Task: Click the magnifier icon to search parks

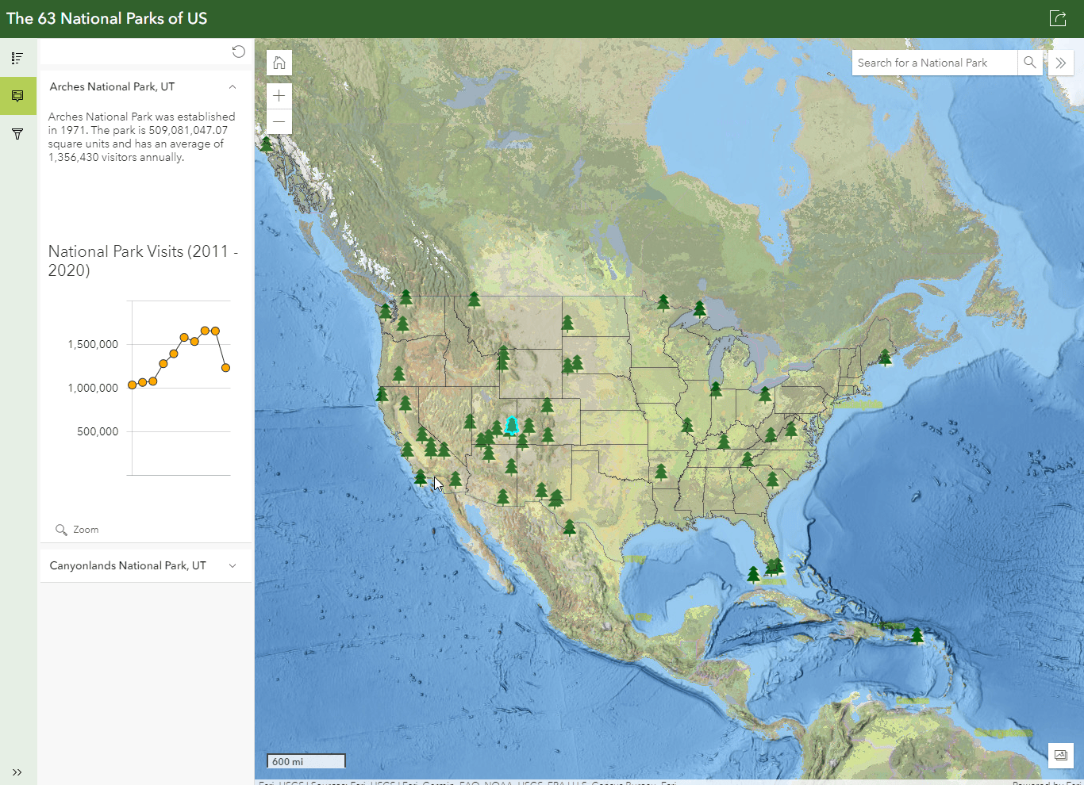Action: coord(1029,63)
